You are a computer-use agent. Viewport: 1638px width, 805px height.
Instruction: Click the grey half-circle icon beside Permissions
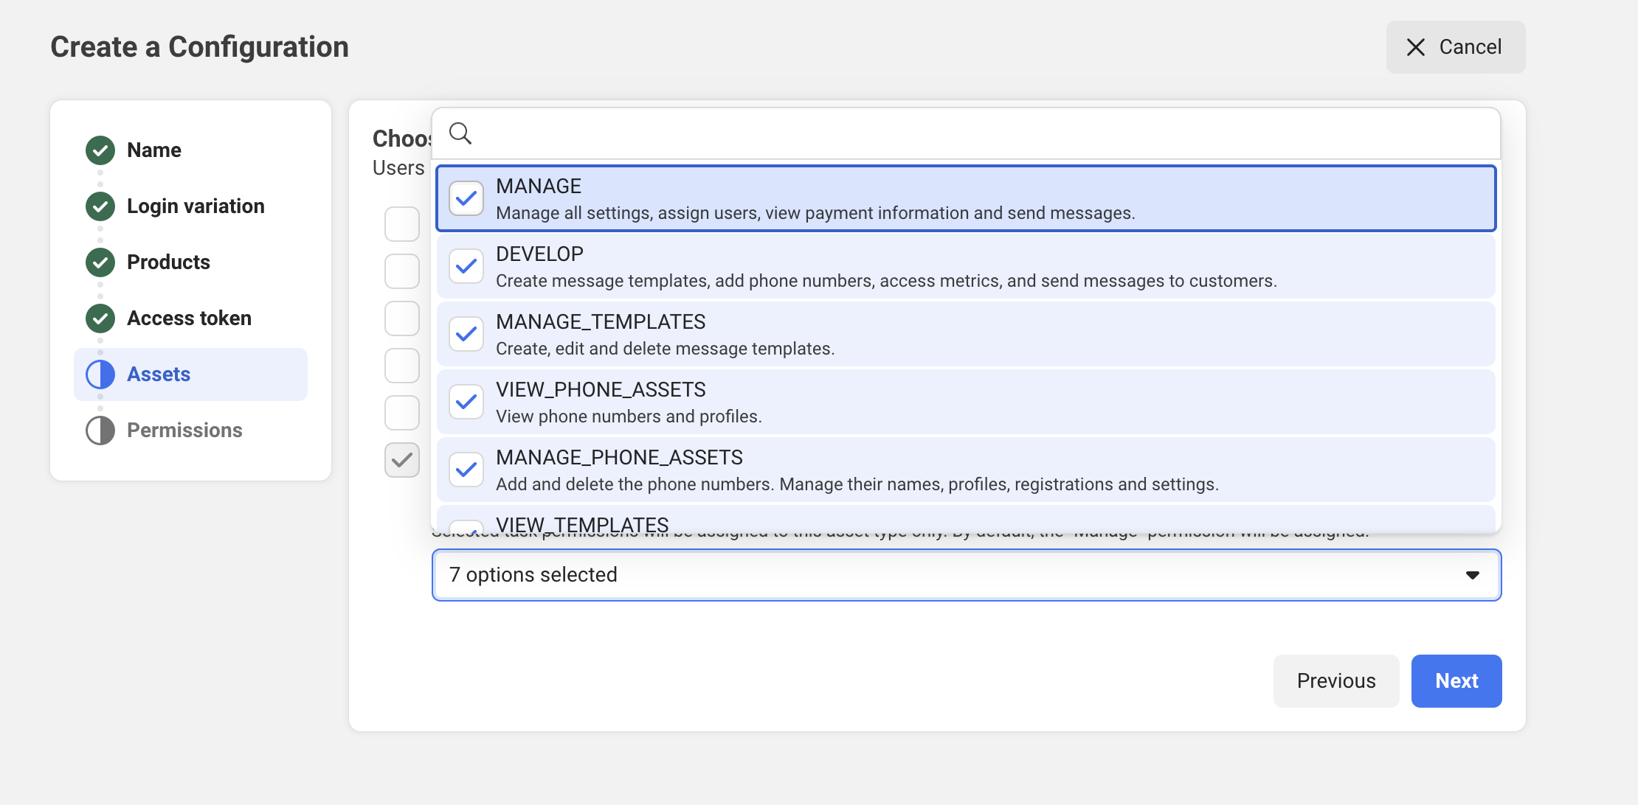(x=100, y=431)
